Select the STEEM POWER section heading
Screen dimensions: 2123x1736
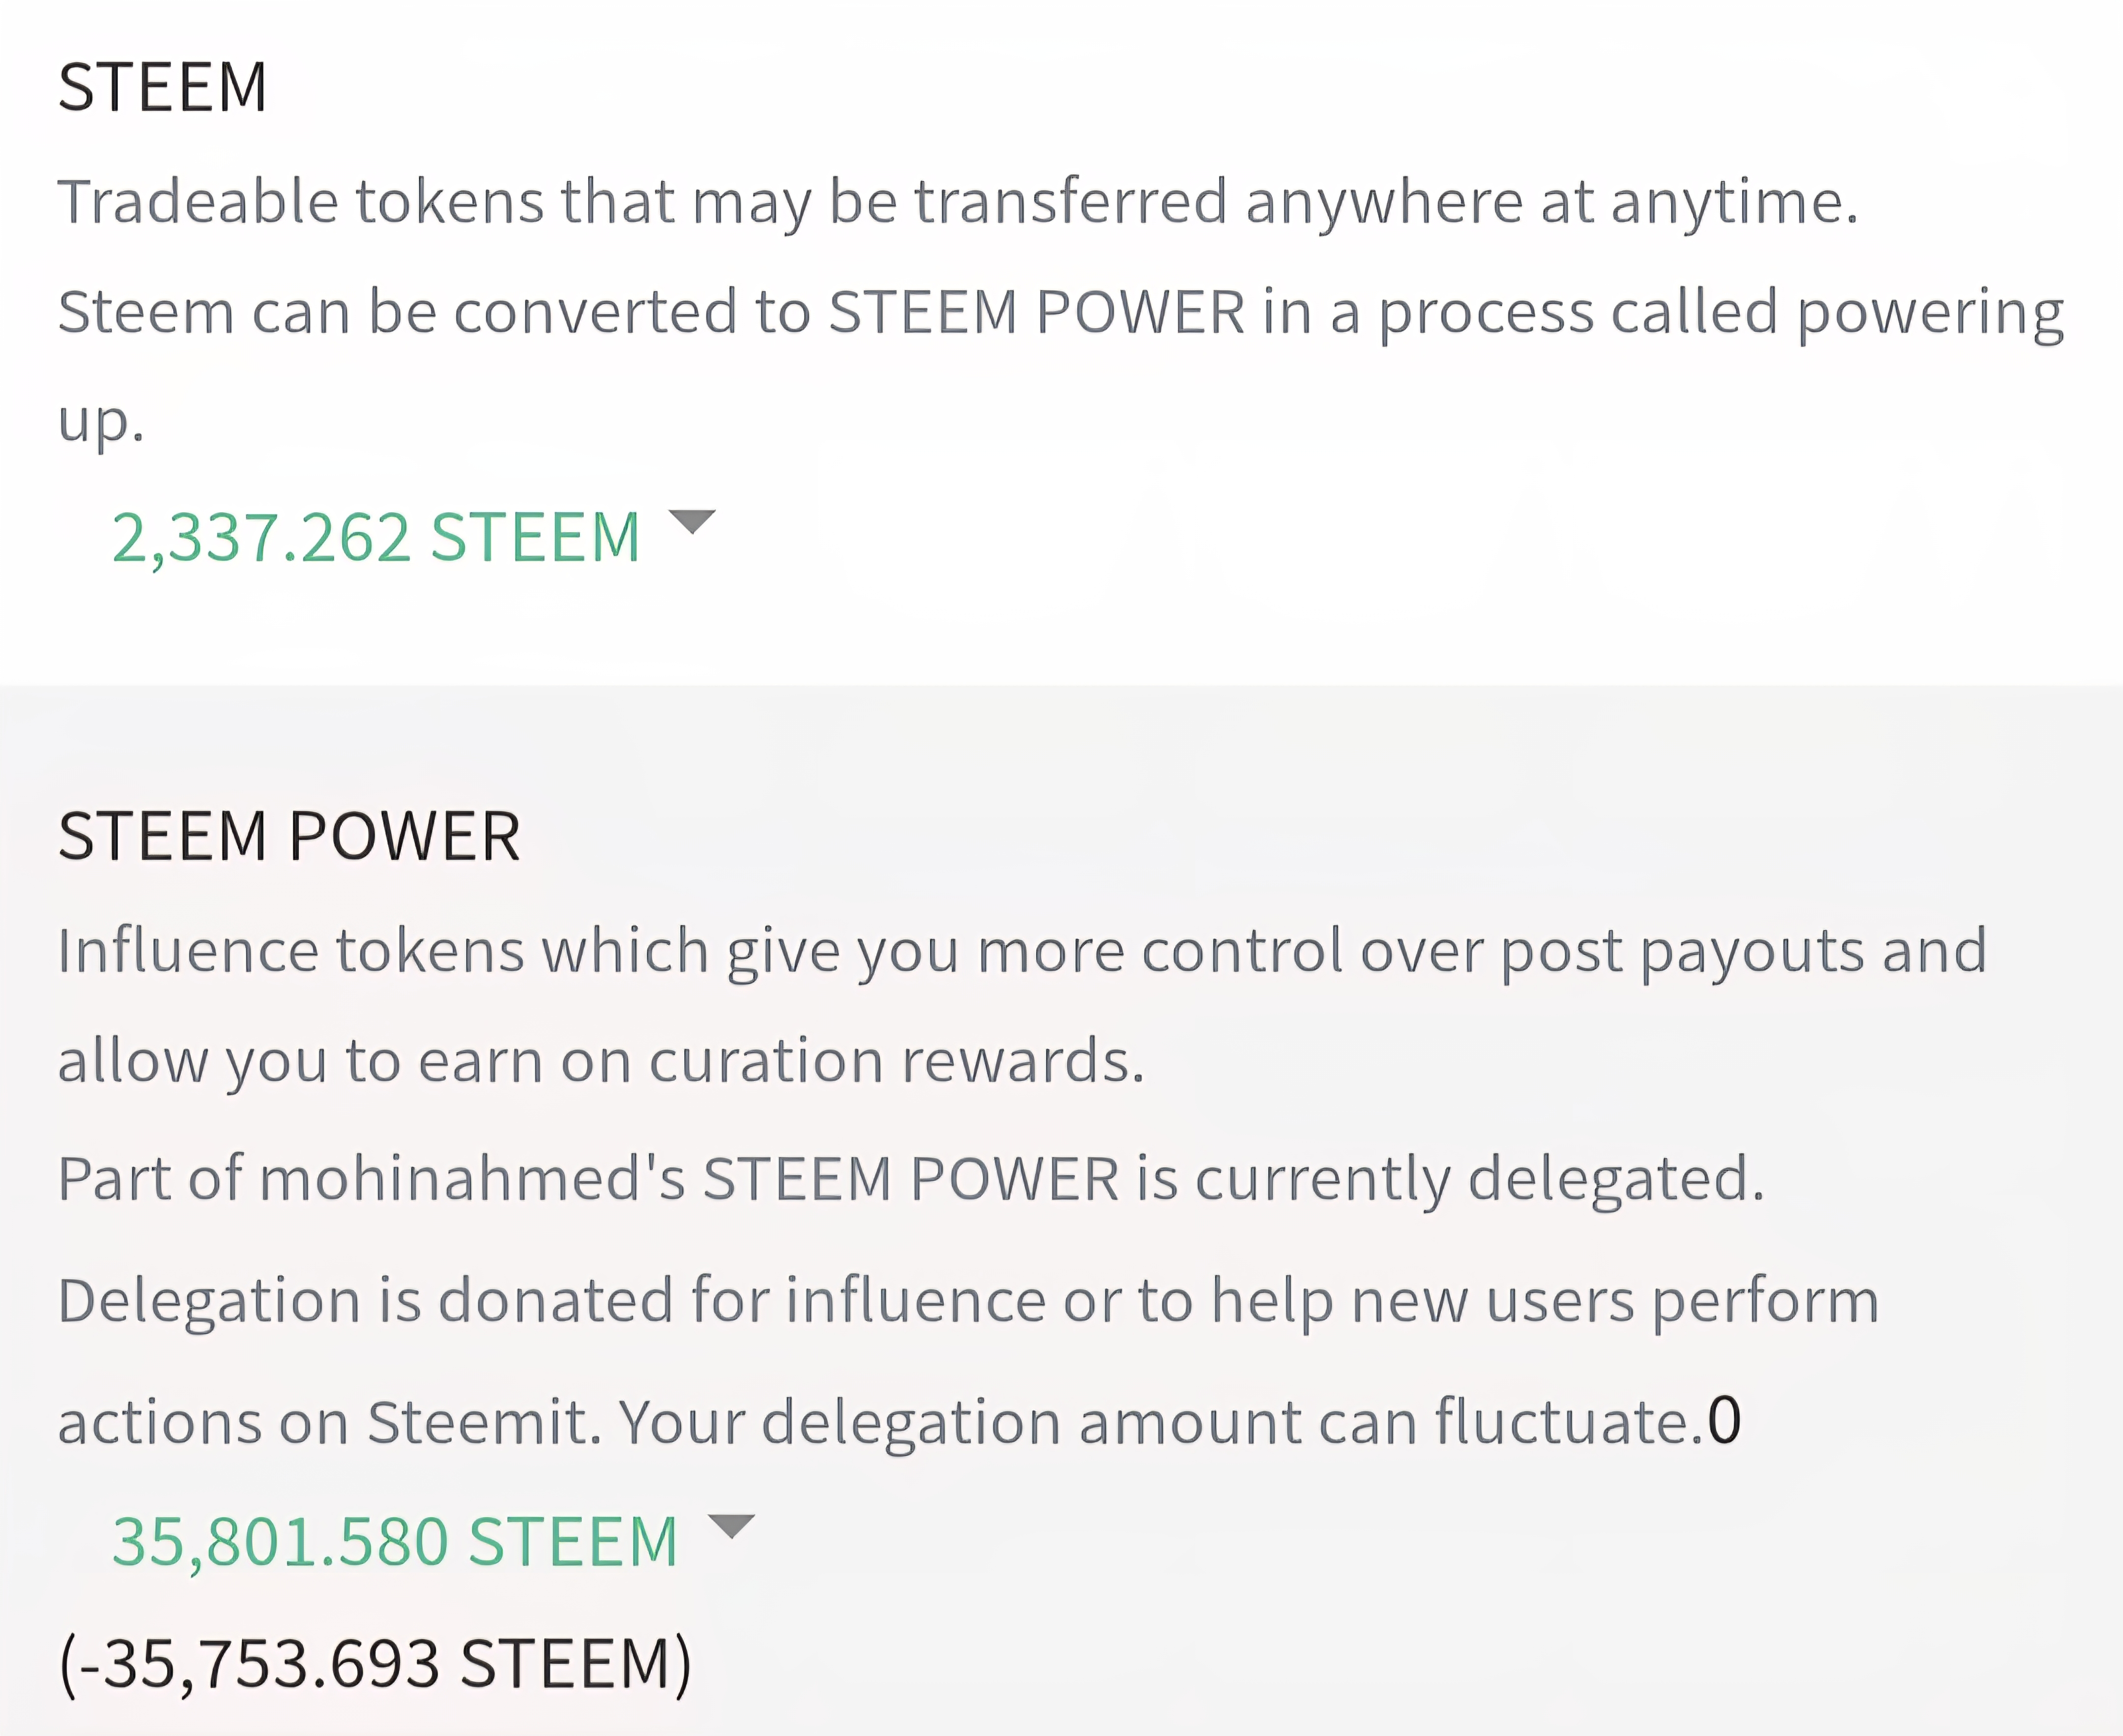click(x=289, y=836)
